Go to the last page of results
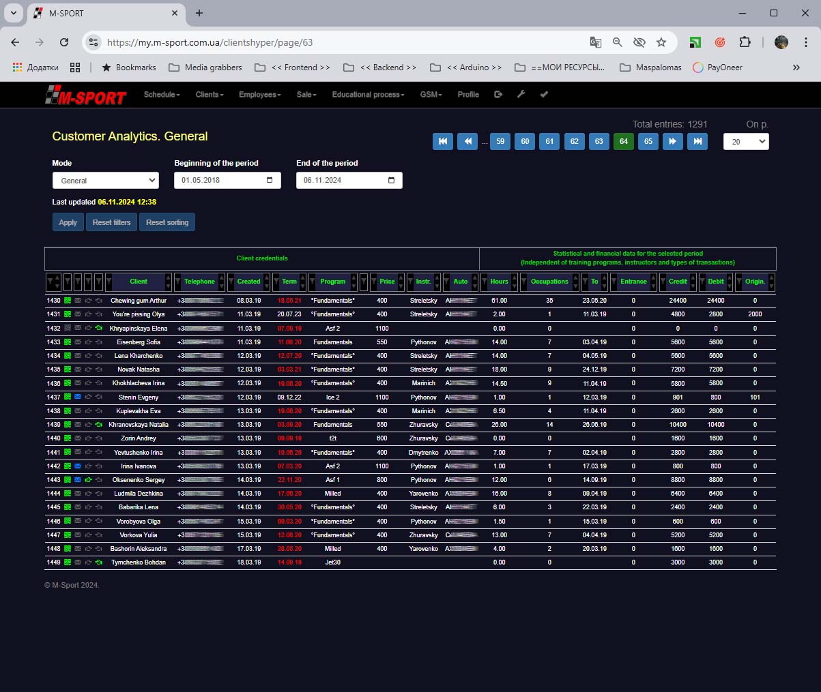The height and width of the screenshot is (692, 821). click(x=697, y=141)
